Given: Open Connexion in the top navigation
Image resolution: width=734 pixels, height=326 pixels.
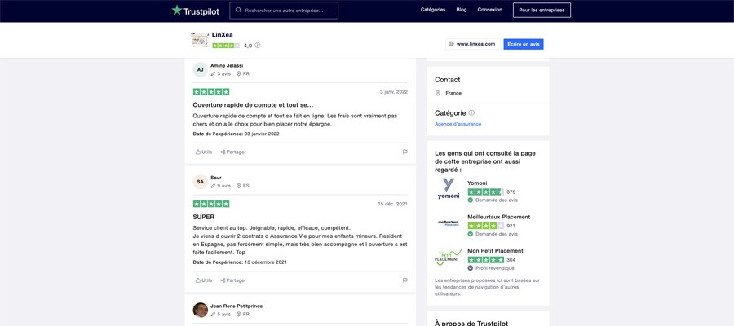Looking at the screenshot, I should click(489, 10).
